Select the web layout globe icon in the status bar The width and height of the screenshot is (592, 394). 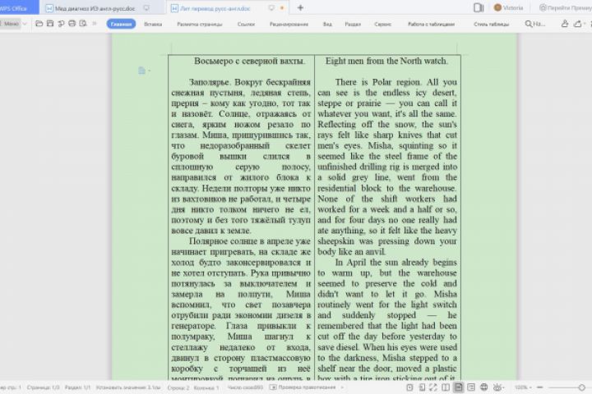click(483, 387)
